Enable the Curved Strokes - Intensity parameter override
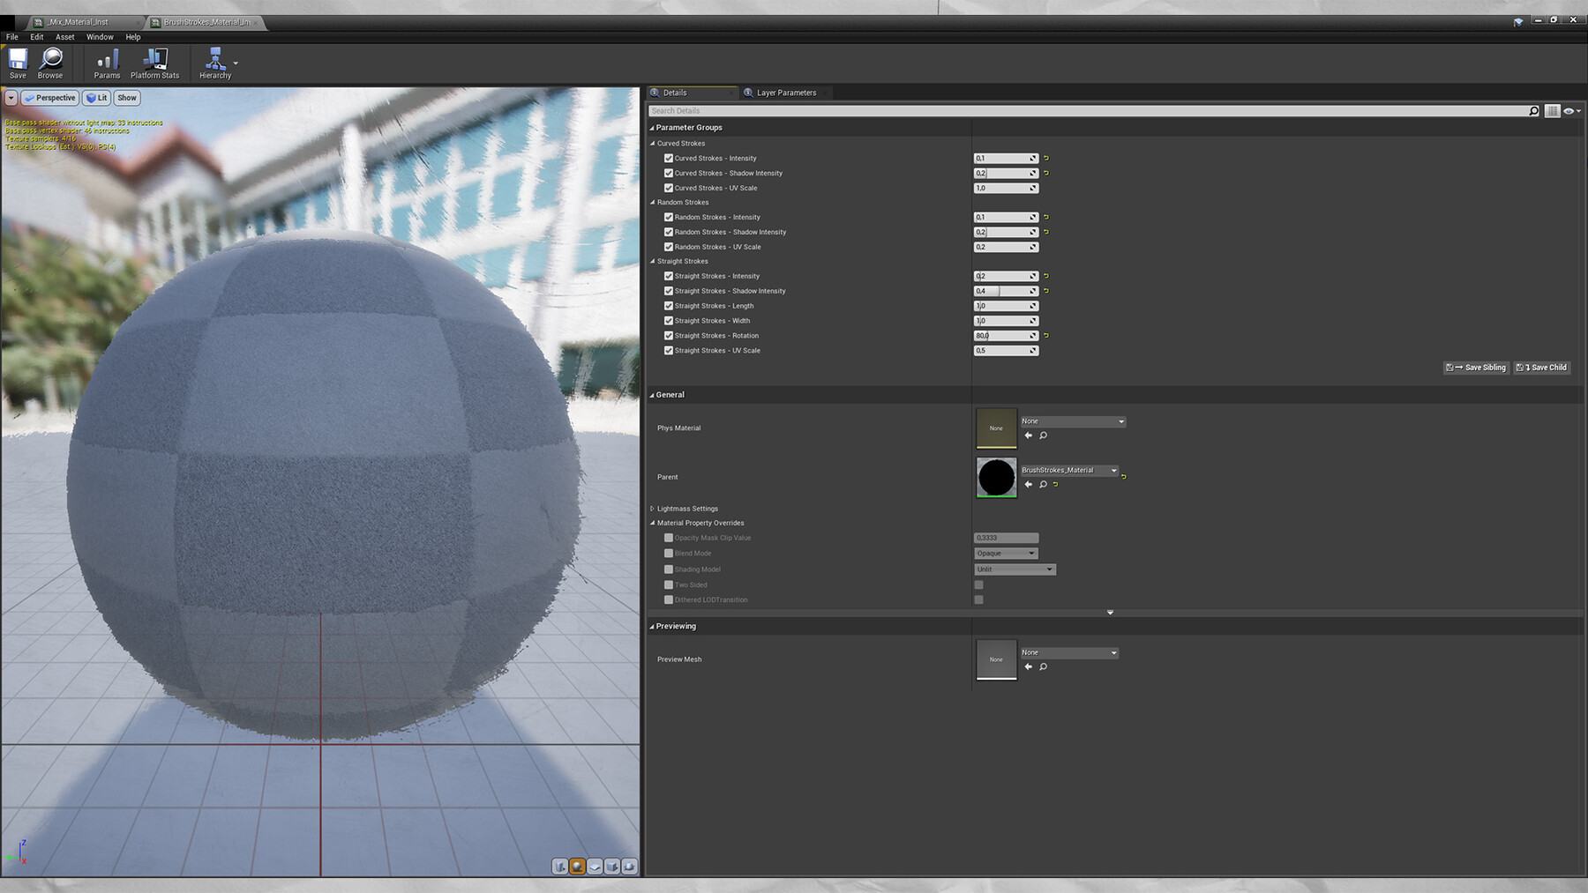1588x893 pixels. [x=669, y=158]
